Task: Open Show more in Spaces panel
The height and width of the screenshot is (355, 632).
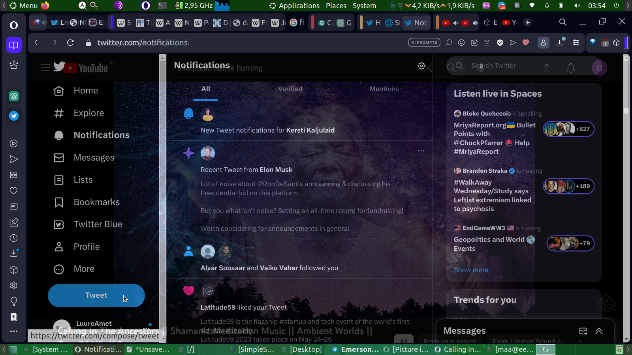Action: click(471, 270)
